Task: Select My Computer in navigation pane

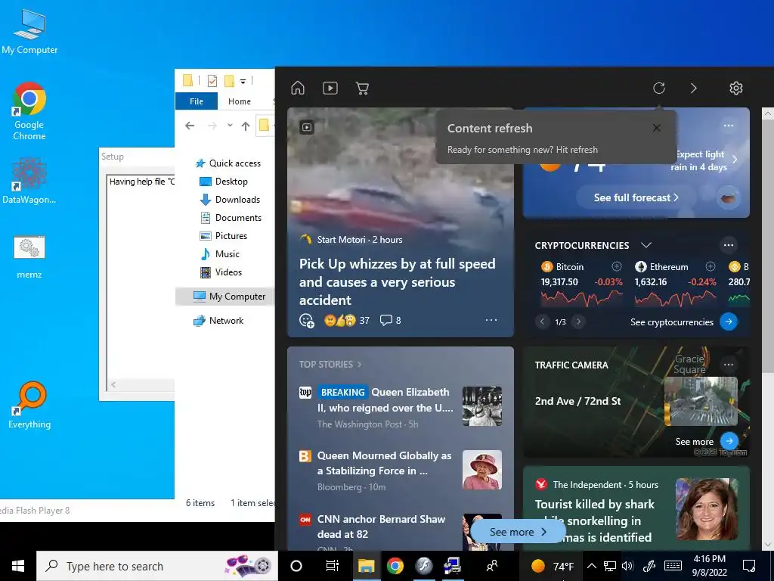Action: click(224, 297)
